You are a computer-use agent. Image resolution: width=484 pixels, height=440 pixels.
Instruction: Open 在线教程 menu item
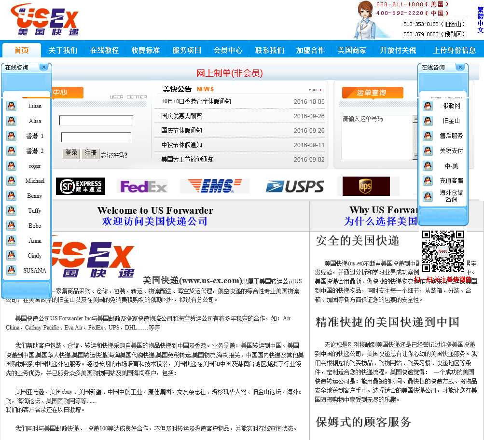[104, 50]
